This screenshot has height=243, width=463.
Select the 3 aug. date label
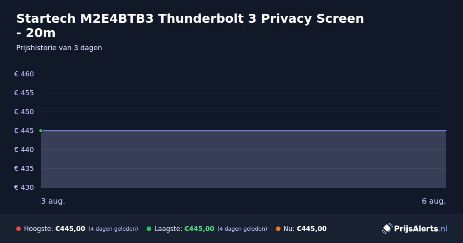pyautogui.click(x=53, y=201)
